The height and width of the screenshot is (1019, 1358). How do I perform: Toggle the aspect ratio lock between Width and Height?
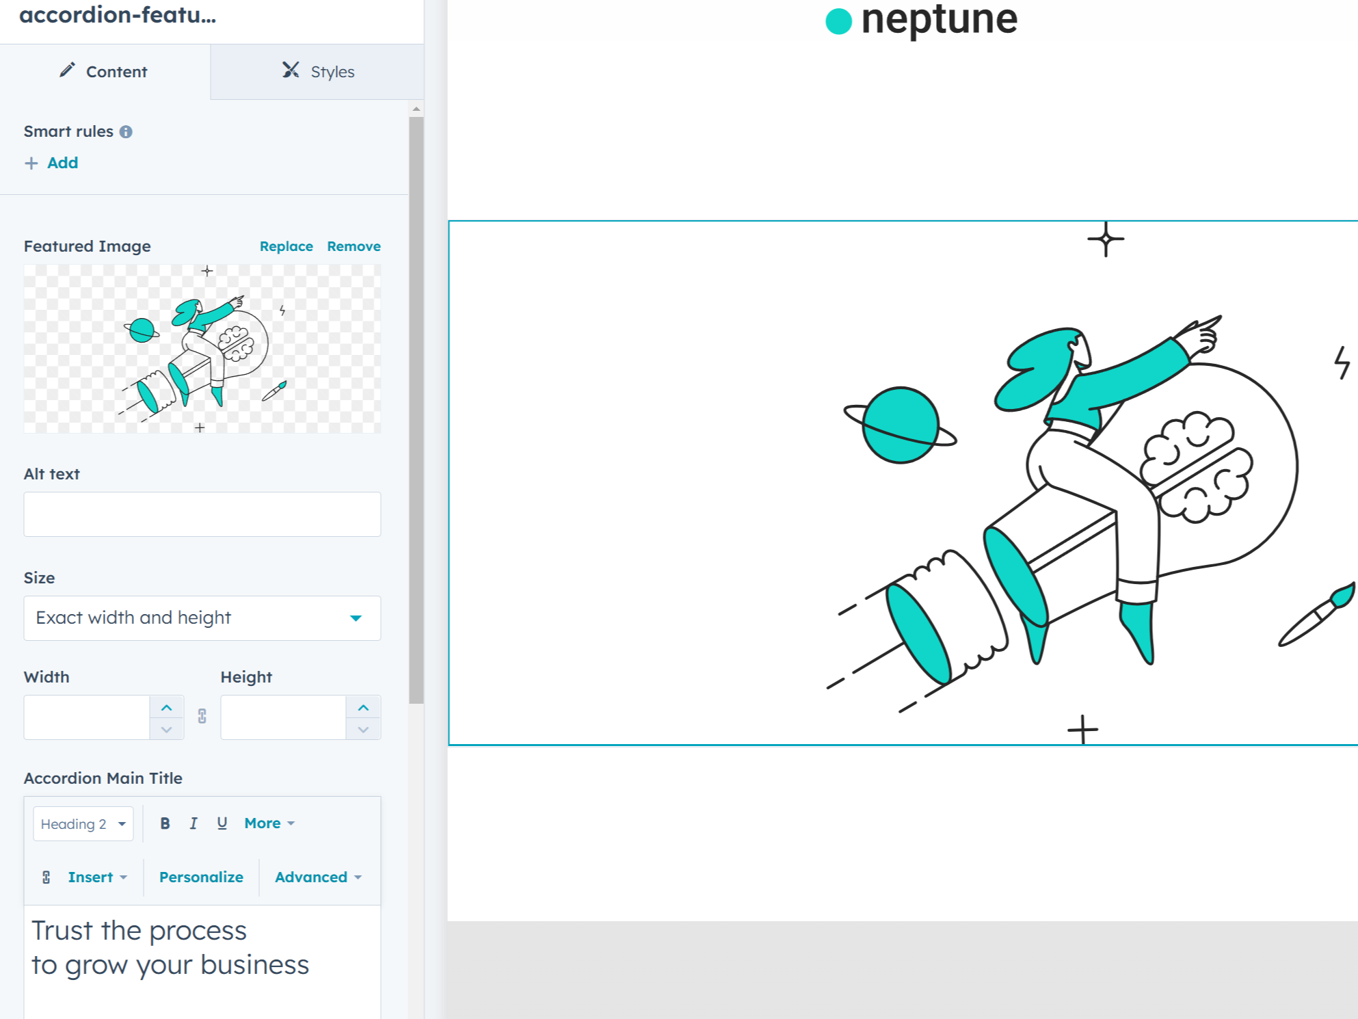click(x=202, y=716)
